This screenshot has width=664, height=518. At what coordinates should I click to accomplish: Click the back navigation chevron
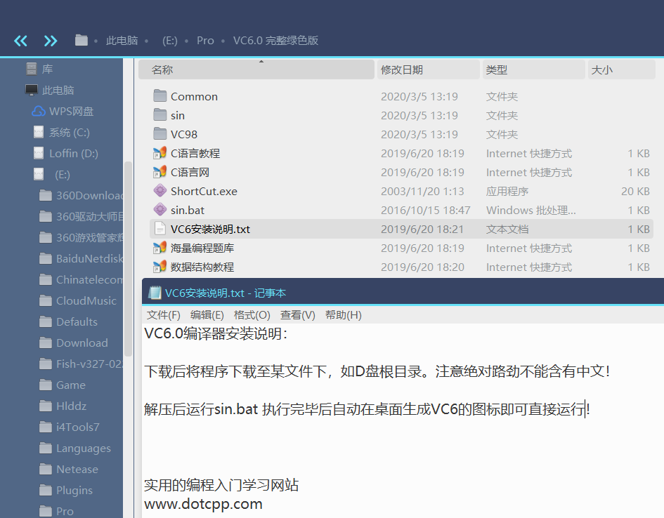pyautogui.click(x=20, y=40)
